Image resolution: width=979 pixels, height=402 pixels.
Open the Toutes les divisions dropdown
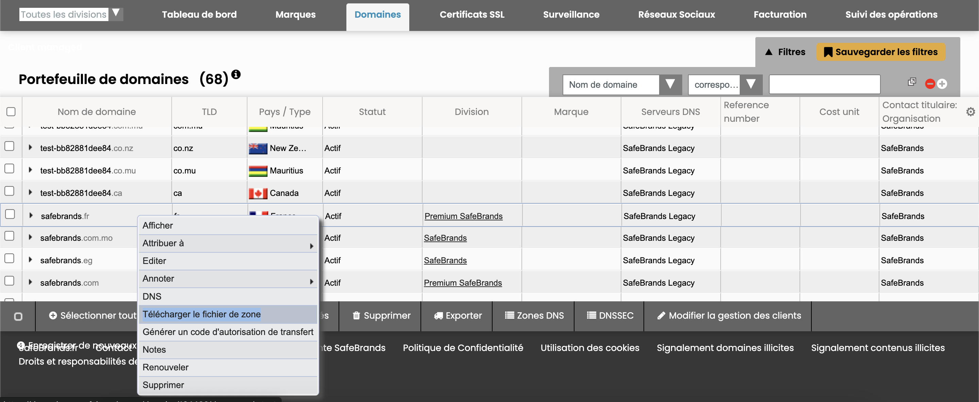pyautogui.click(x=71, y=14)
